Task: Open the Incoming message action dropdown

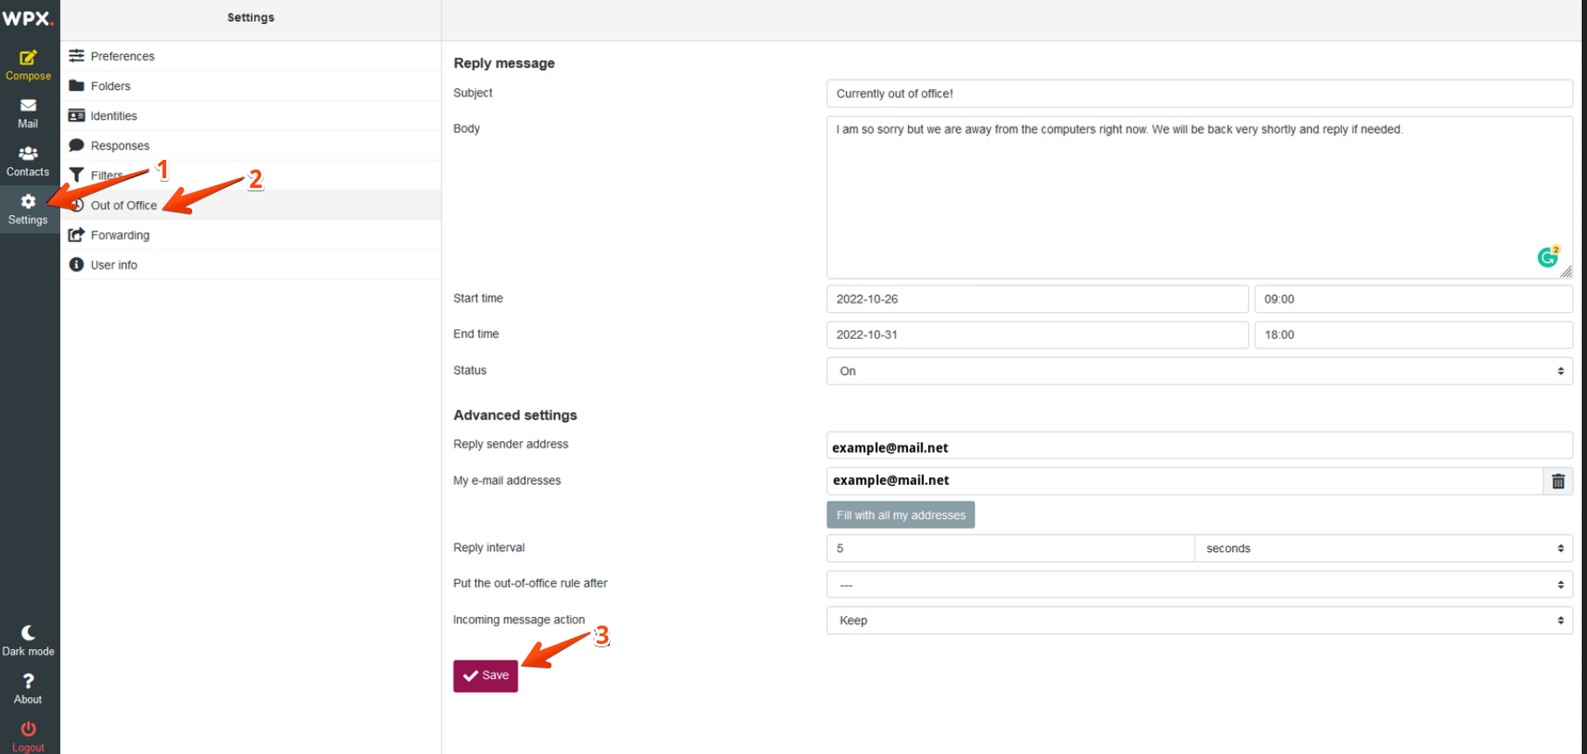Action: click(1199, 620)
